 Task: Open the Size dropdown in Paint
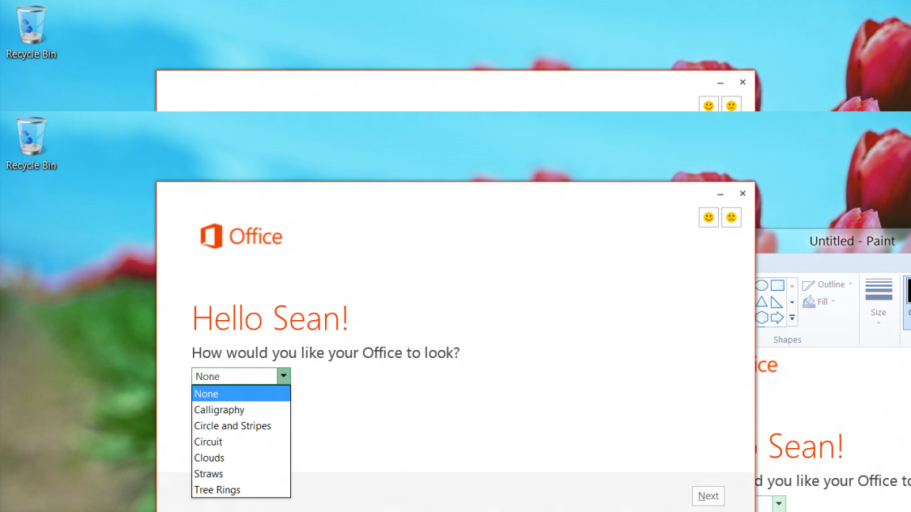tap(879, 322)
